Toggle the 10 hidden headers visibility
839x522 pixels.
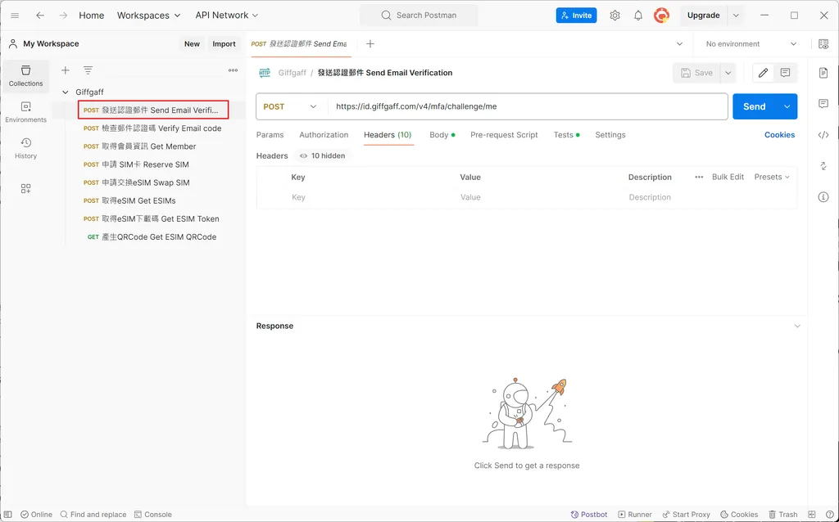(322, 155)
